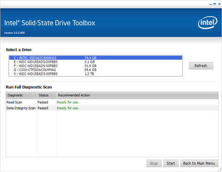The image size is (222, 172).
Task: Pick the X: WDC drive of 1.3 TB
Action: [95, 74]
